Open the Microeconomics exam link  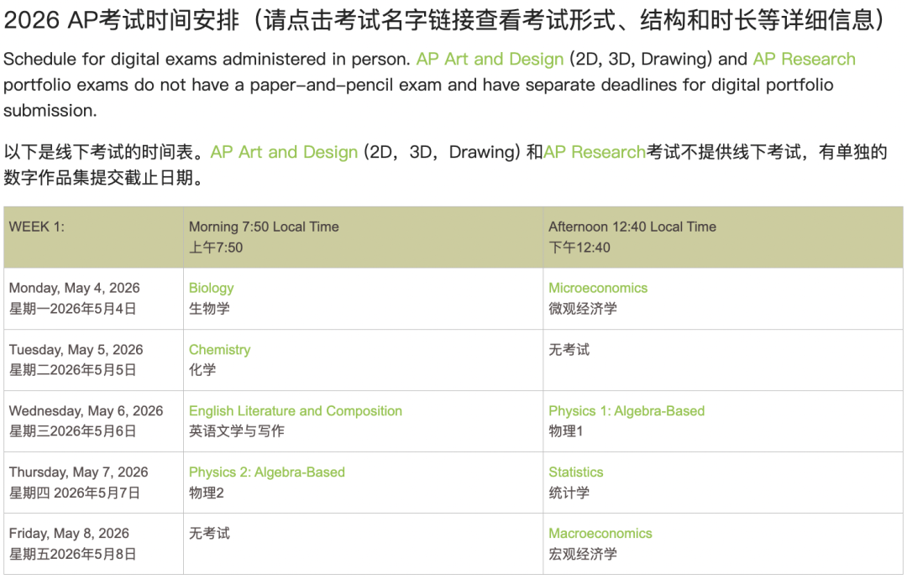[598, 288]
